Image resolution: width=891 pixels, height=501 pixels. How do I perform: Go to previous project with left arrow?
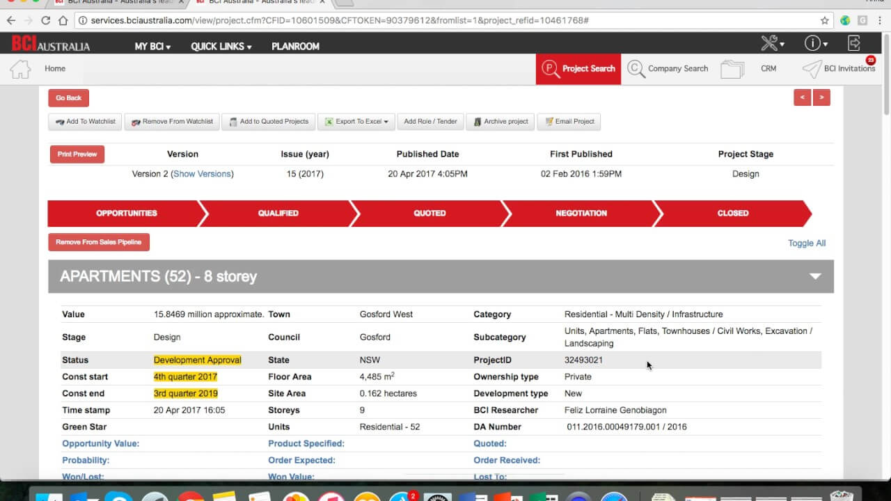tap(803, 97)
